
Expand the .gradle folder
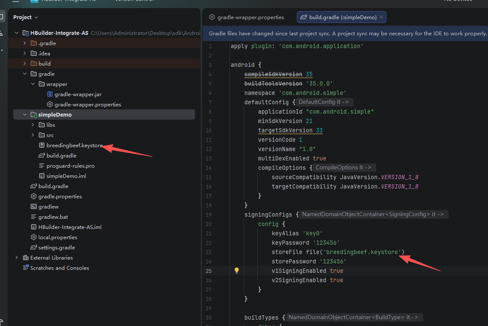25,43
